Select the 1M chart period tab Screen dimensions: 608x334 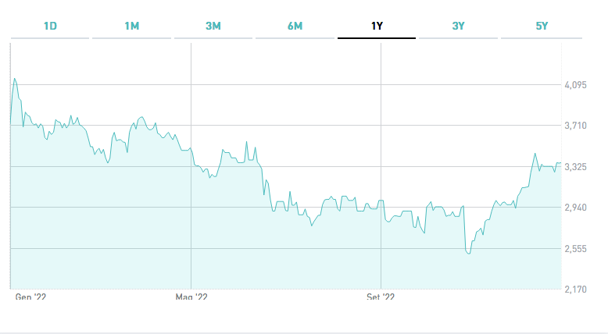[131, 26]
